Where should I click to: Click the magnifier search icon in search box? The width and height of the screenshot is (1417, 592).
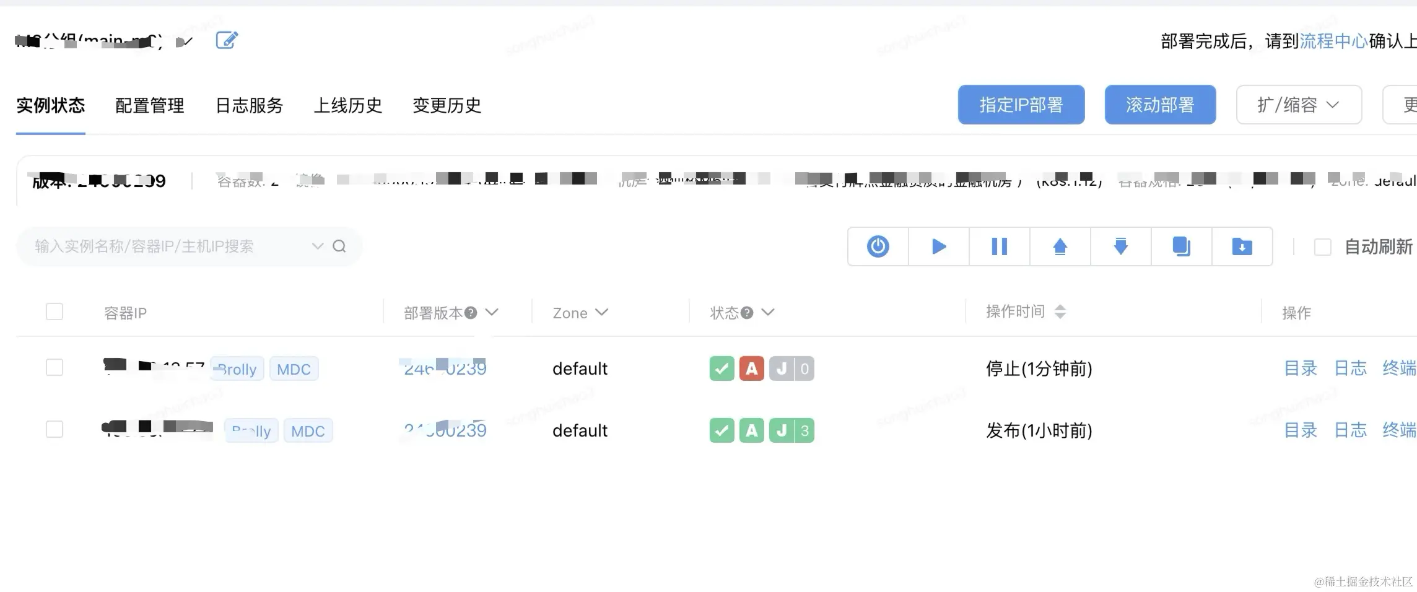pos(339,246)
